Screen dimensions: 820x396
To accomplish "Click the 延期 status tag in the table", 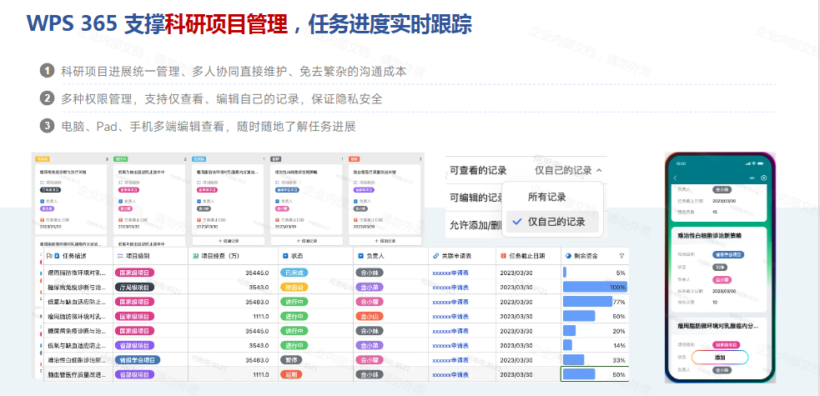I will (291, 374).
